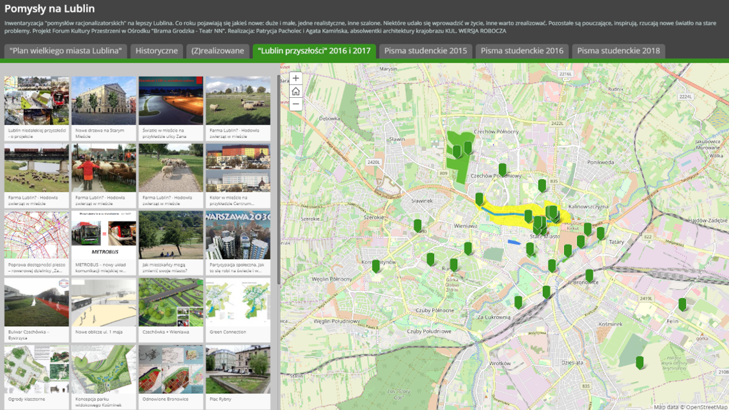The width and height of the screenshot is (729, 410).
Task: Zoom out on the map
Action: click(x=295, y=105)
